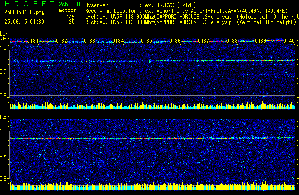Click Rch 1.0 frequency axis label
The height and width of the screenshot is (195, 299).
click(x=4, y=131)
